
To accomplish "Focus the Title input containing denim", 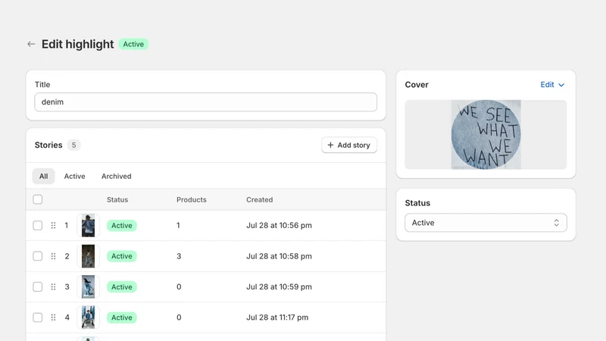I will (x=205, y=102).
